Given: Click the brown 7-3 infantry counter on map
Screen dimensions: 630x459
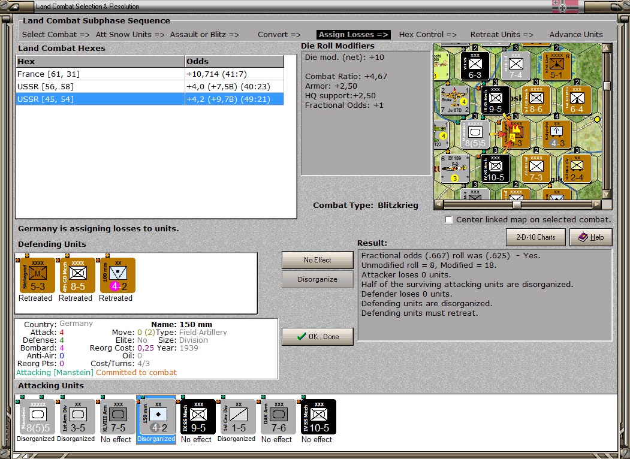Looking at the screenshot, I should (536, 168).
